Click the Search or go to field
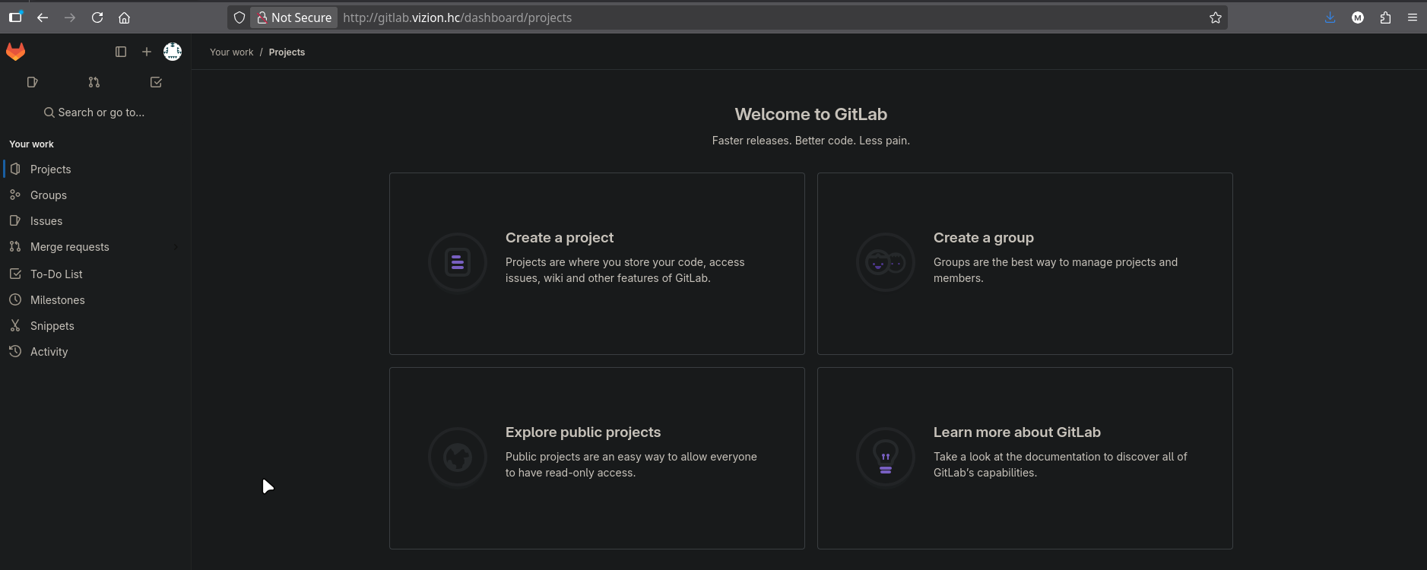1427x570 pixels. pos(94,112)
